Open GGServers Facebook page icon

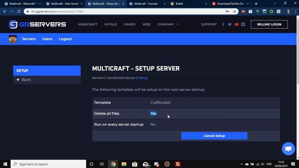[x=223, y=24]
